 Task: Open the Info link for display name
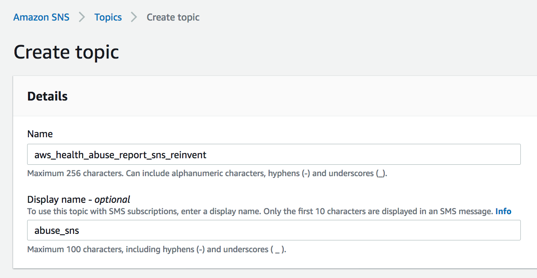(503, 211)
